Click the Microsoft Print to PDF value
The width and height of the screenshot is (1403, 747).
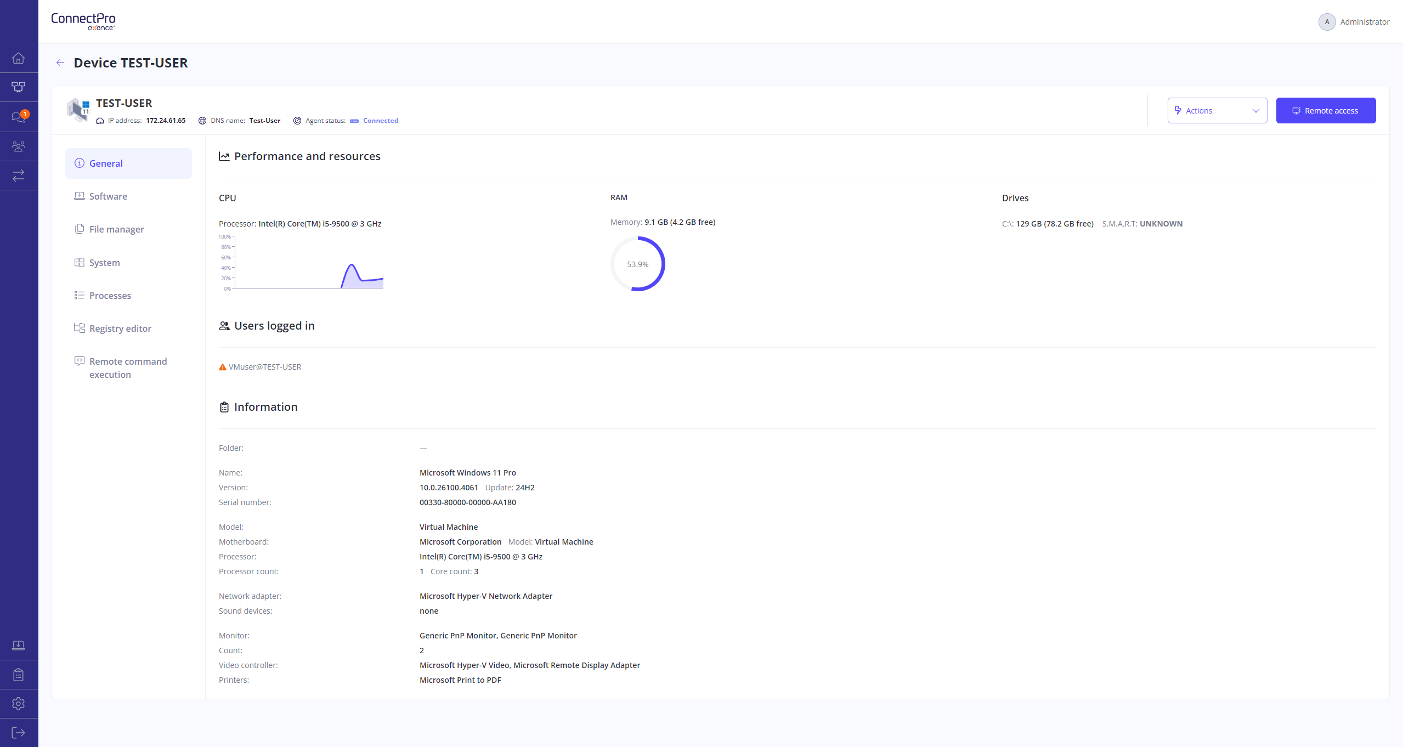tap(460, 680)
